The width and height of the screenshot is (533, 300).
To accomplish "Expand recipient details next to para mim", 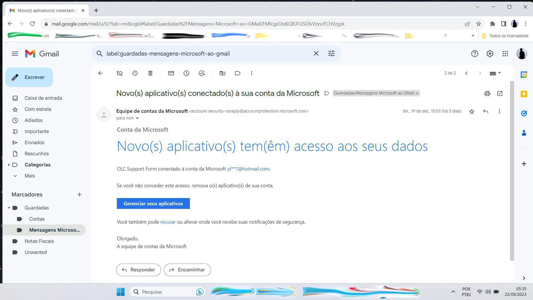I will pos(137,118).
